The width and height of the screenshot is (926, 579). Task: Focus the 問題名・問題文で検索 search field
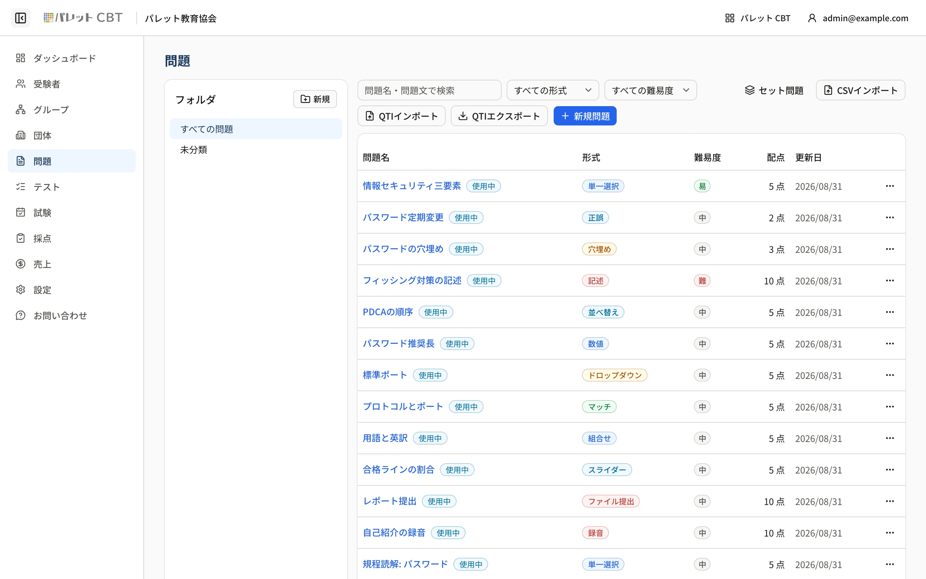(429, 90)
